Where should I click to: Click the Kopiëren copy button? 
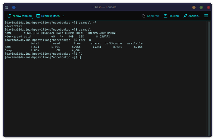coord(150,16)
